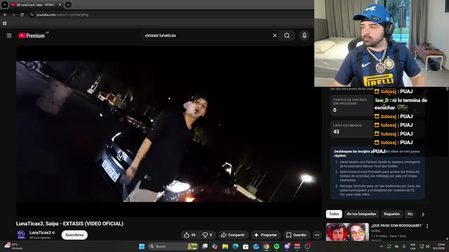Go to YouTube Premium home logo
449x252 pixels.
[32, 35]
